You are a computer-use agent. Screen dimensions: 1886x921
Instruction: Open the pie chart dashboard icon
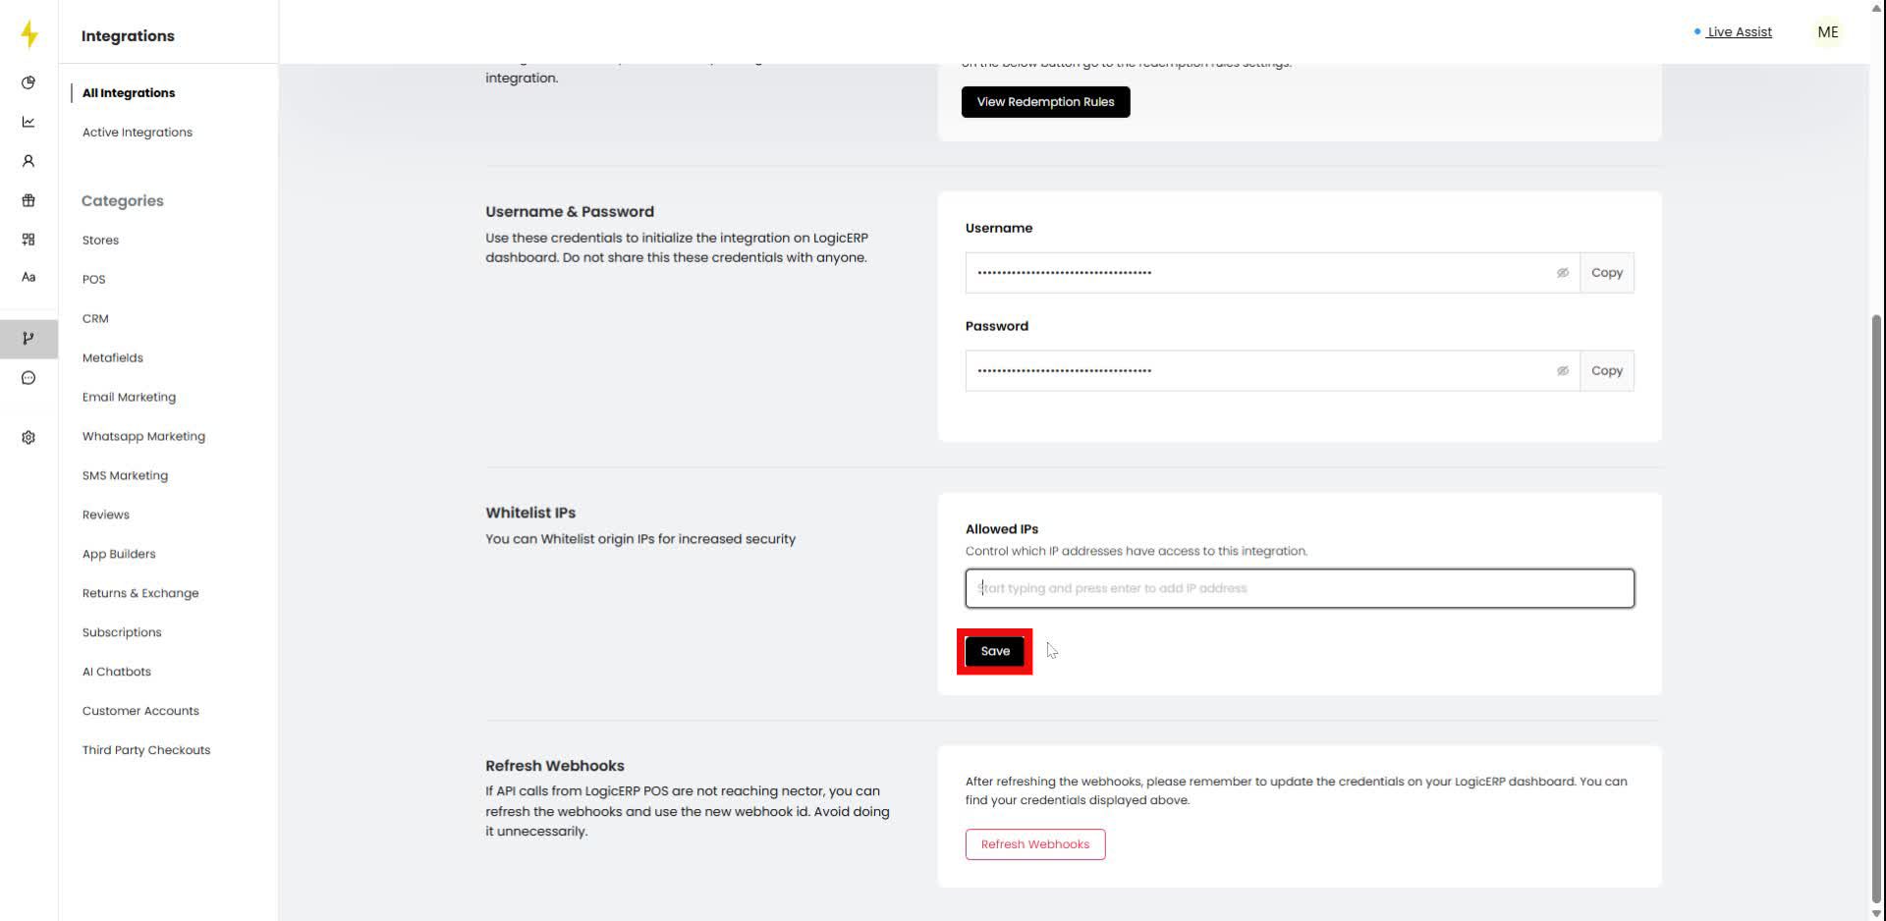[28, 82]
